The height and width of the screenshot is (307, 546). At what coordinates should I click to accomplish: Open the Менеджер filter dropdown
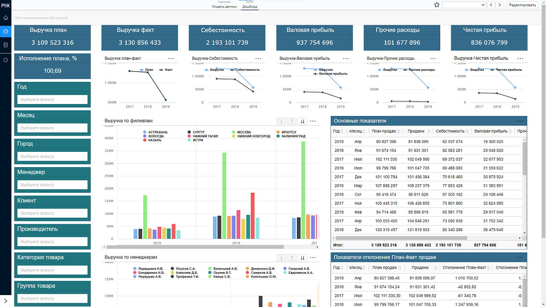(x=52, y=185)
